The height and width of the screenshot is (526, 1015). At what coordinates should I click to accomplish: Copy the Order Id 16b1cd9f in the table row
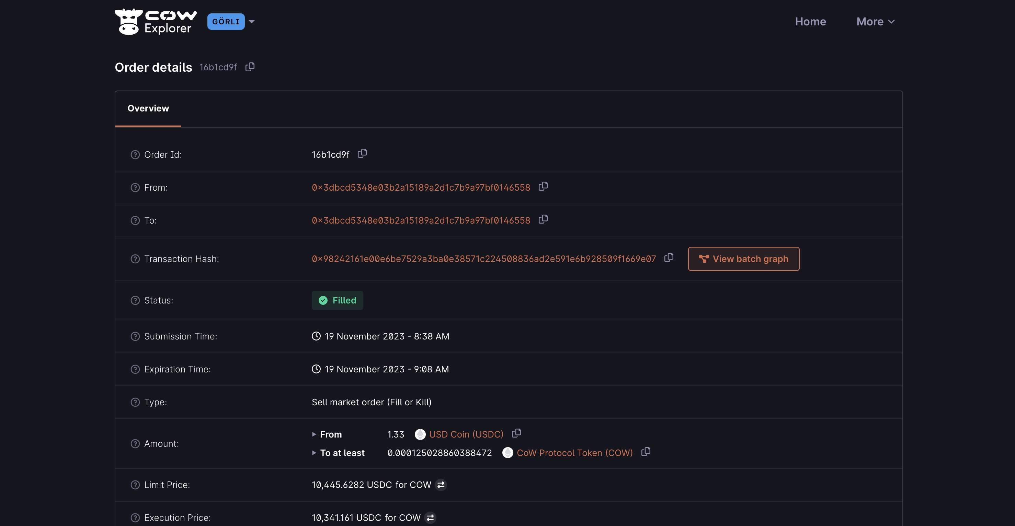[362, 153]
